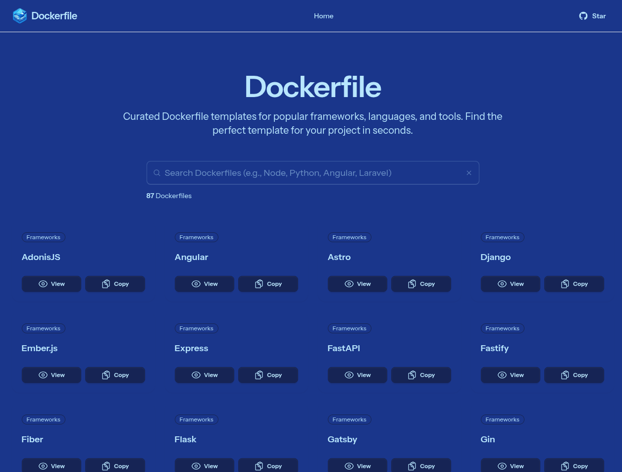This screenshot has height=472, width=622.
Task: Click the clipboard icon on Flask's Copy button
Action: coord(259,466)
